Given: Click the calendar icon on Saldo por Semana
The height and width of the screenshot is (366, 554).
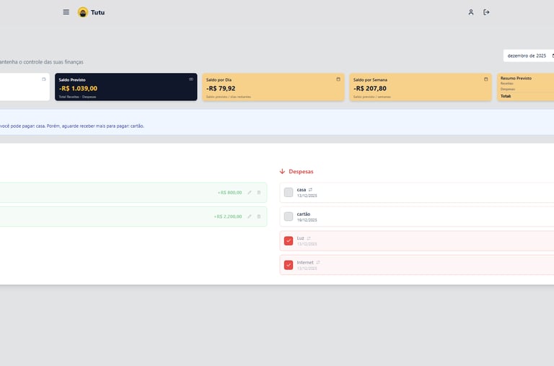Looking at the screenshot, I should click(485, 79).
